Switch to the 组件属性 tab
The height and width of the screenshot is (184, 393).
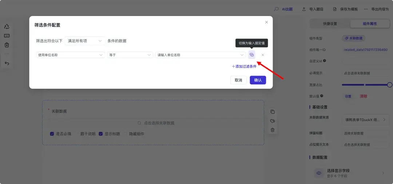point(370,24)
